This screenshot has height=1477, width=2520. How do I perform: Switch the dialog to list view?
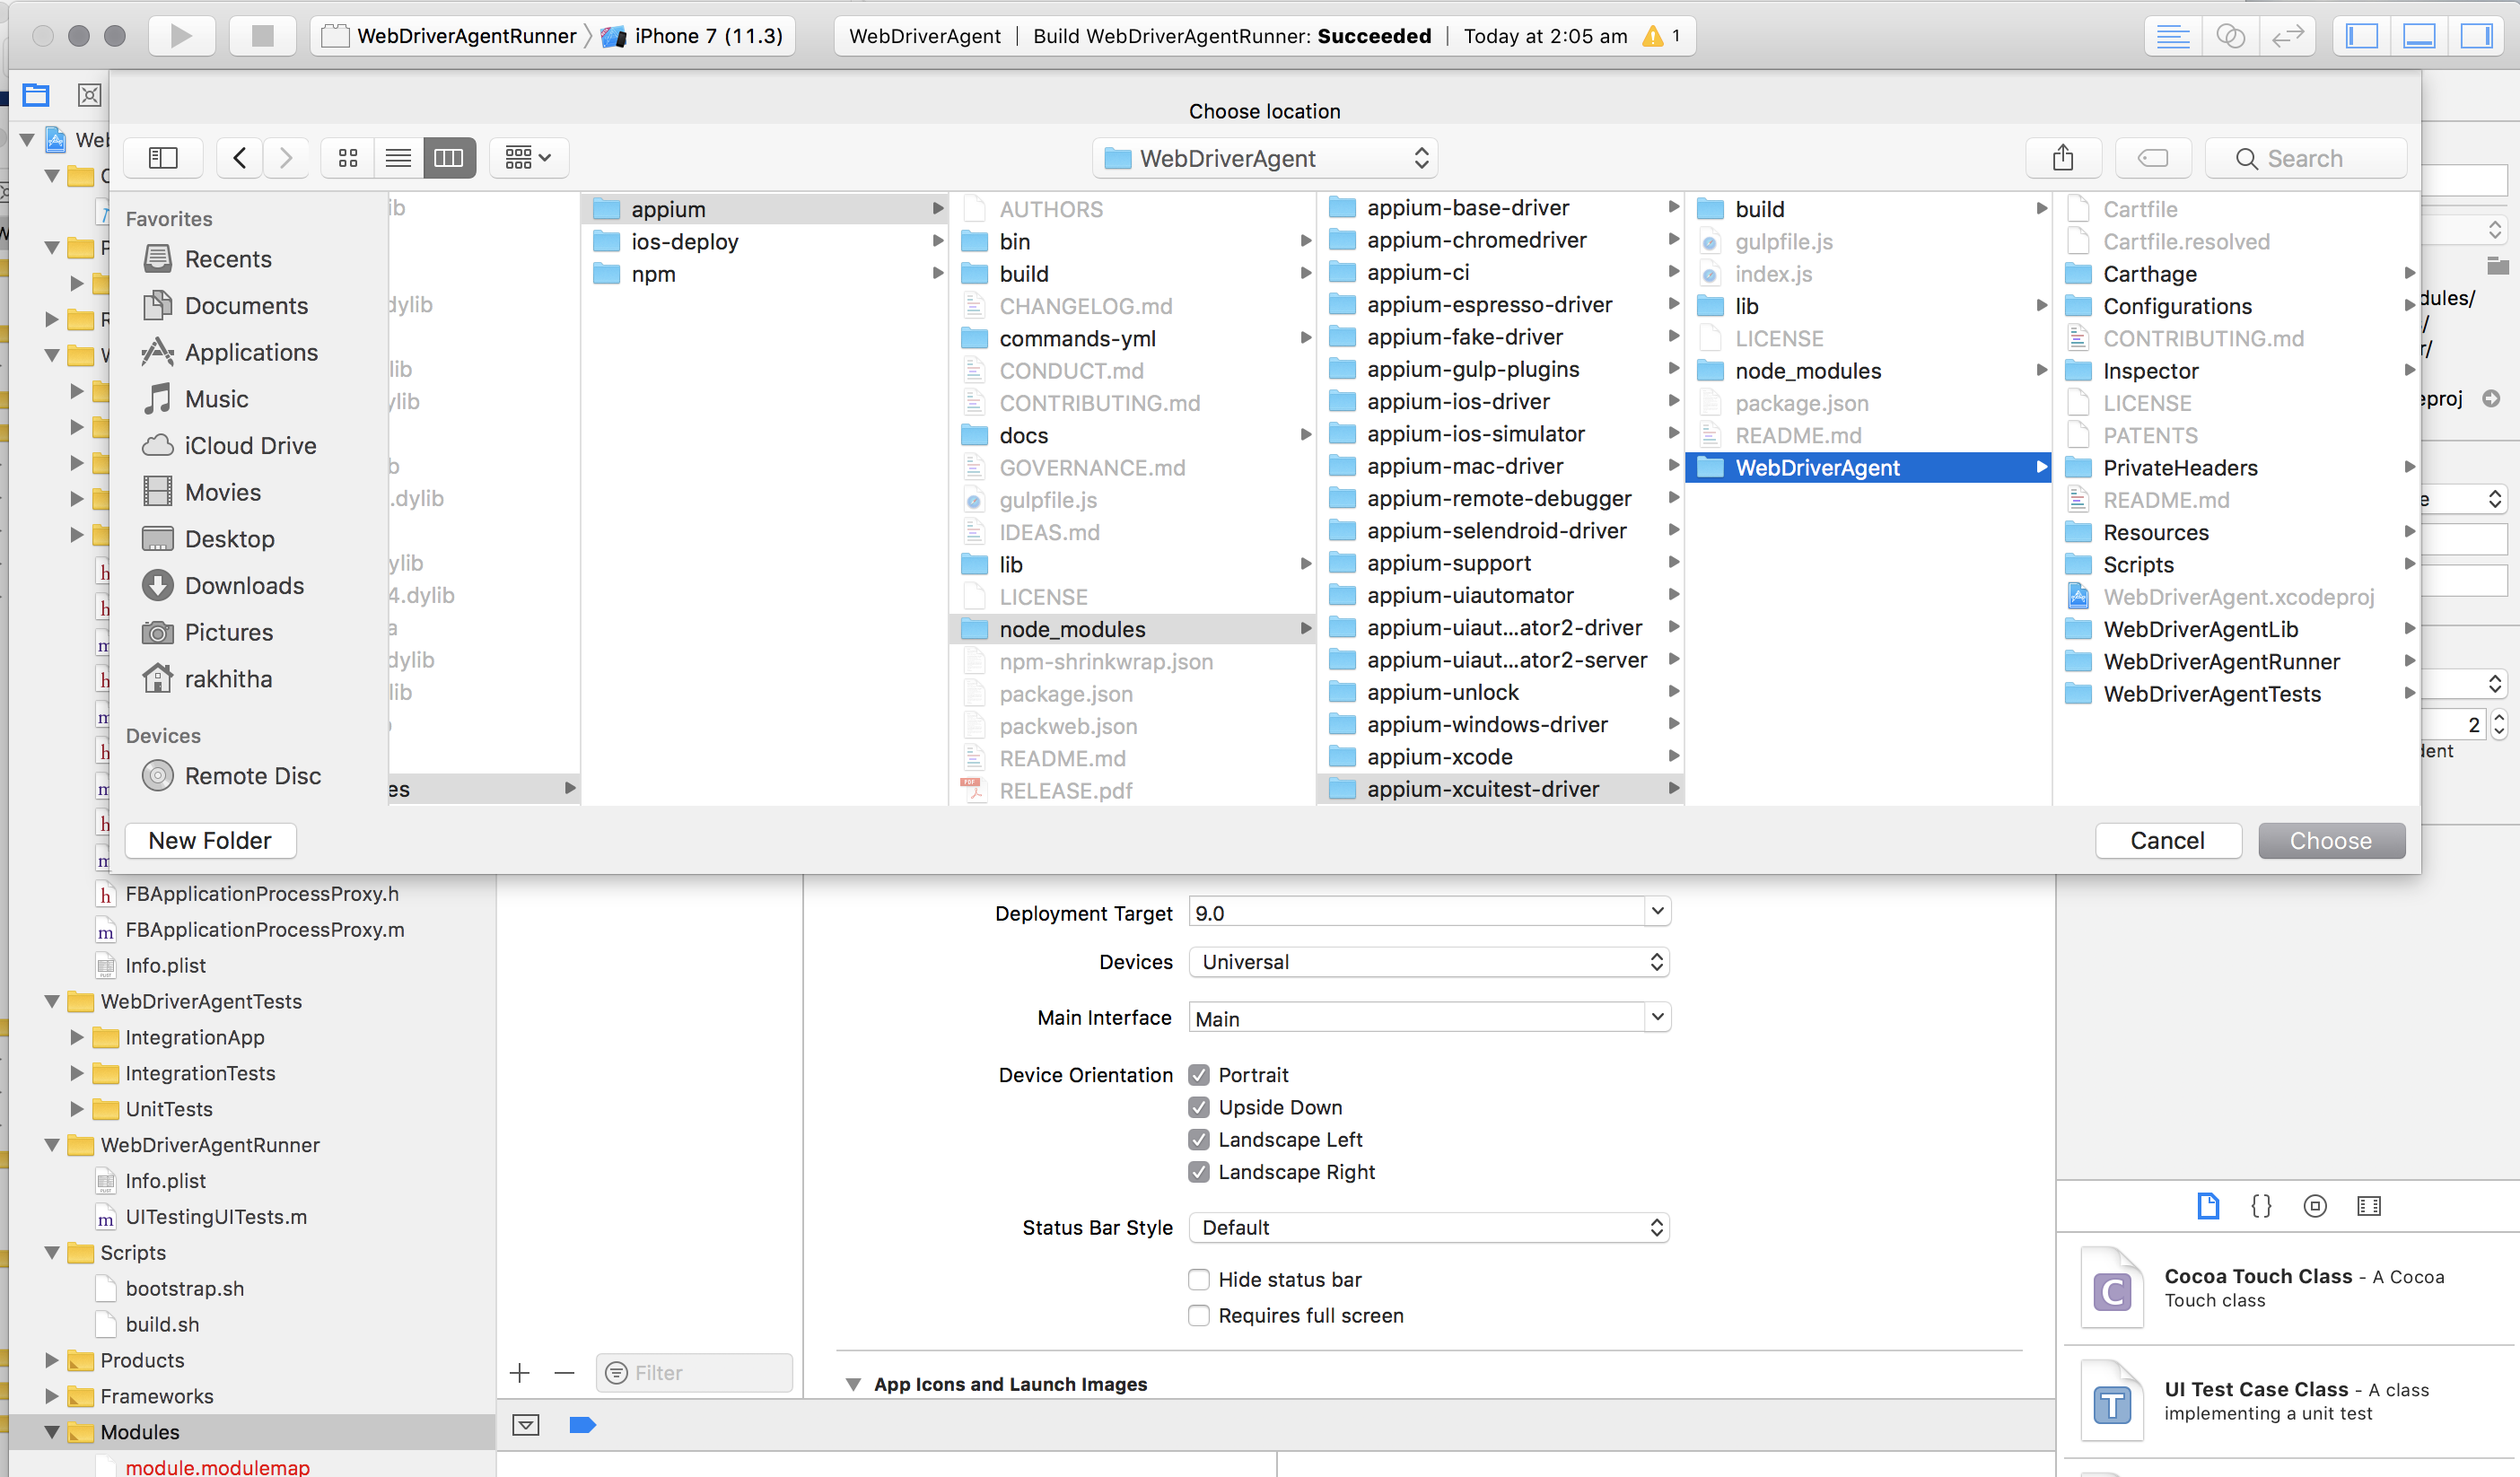click(x=398, y=158)
